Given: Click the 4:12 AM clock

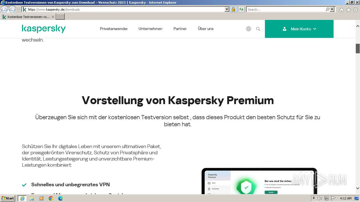Looking at the screenshot, I should (x=346, y=198).
